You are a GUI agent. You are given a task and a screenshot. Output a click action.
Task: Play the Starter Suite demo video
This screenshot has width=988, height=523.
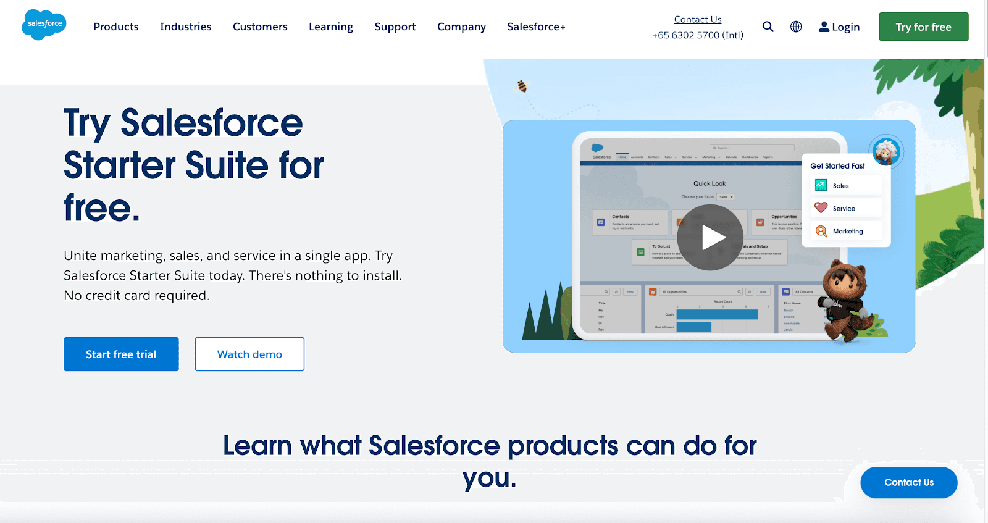[x=710, y=237]
